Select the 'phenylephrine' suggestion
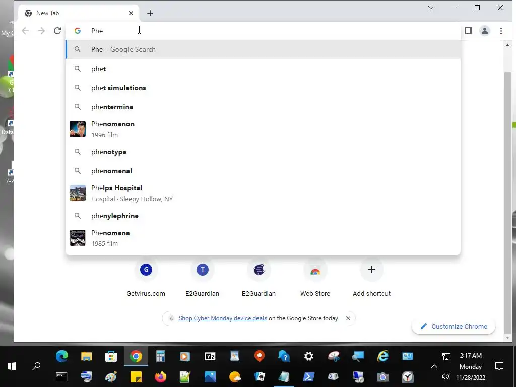This screenshot has height=387, width=516. [263, 216]
